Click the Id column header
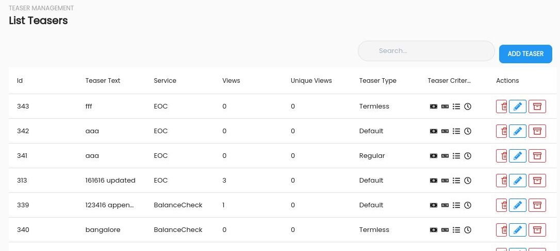The image size is (560, 251). coord(20,81)
